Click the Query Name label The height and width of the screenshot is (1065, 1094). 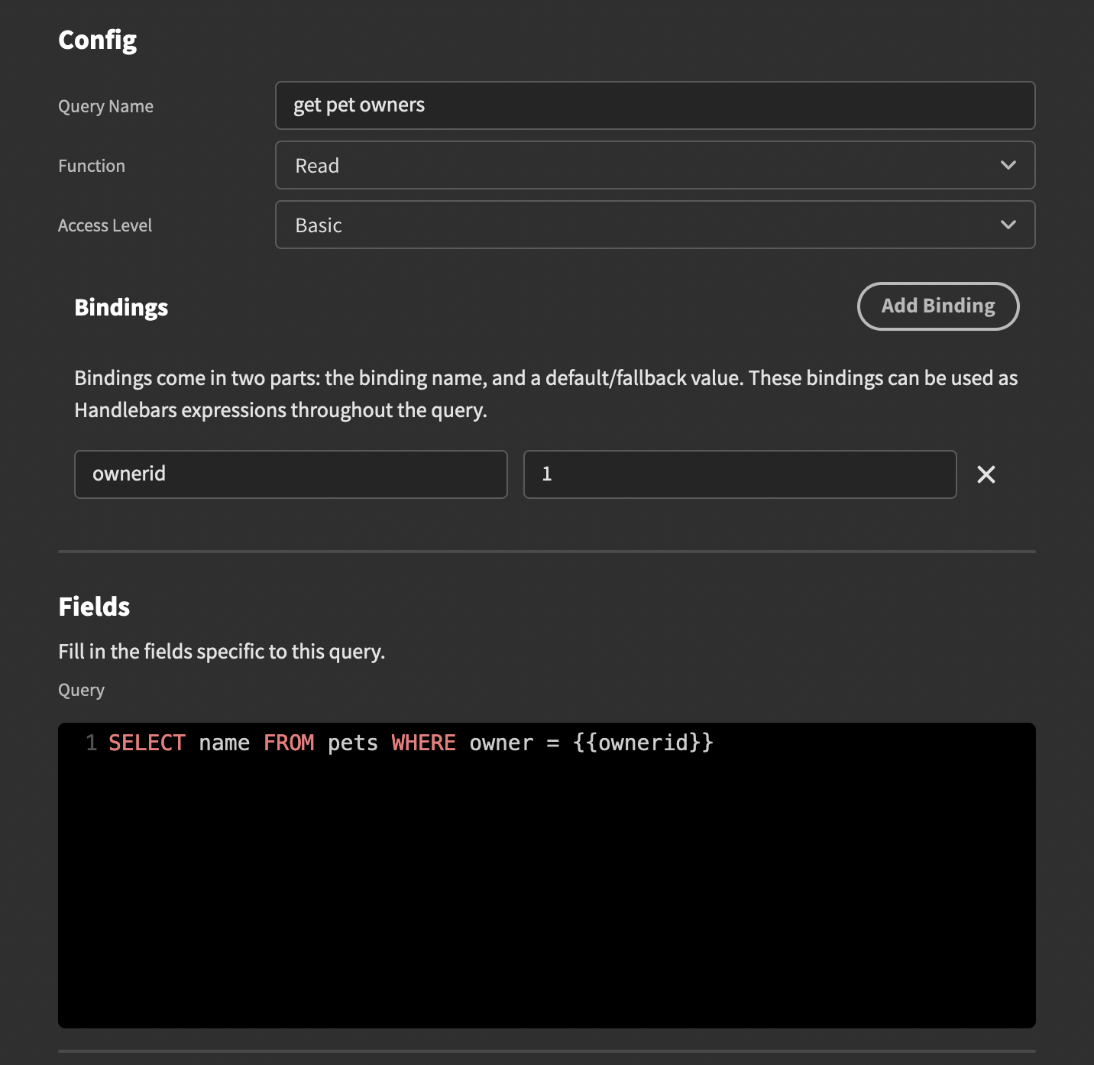(x=105, y=106)
